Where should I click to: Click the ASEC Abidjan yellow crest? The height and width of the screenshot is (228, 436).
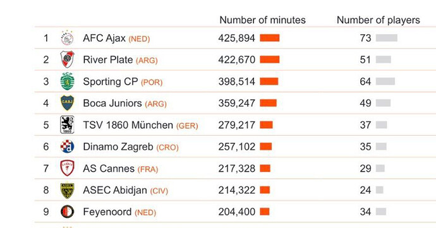pos(67,190)
